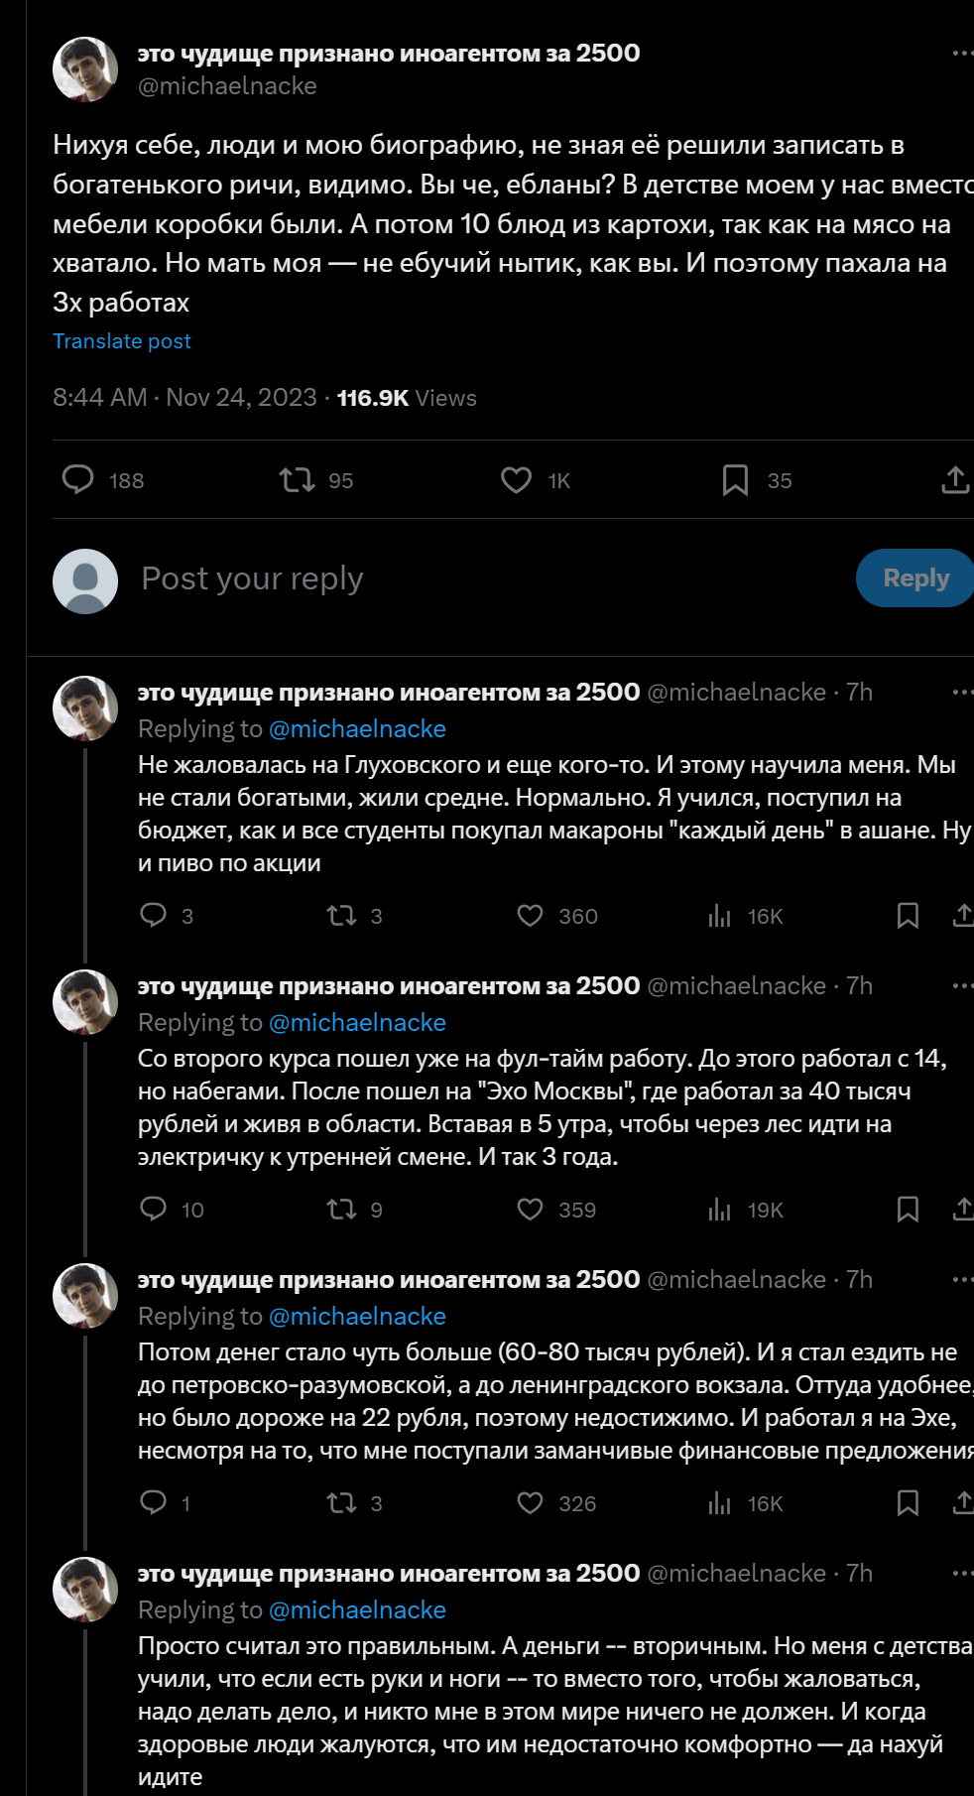Open @michaelnacke link in last reply
This screenshot has width=974, height=1796.
[357, 1609]
